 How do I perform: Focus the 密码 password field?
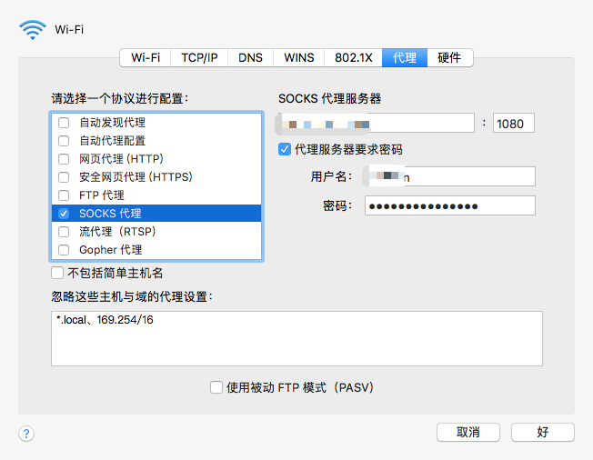click(x=449, y=205)
